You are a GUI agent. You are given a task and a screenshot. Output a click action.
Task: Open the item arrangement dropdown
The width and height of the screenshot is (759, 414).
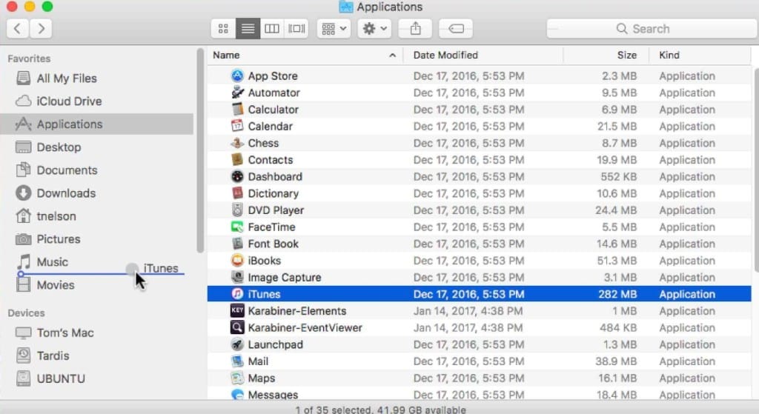point(334,29)
